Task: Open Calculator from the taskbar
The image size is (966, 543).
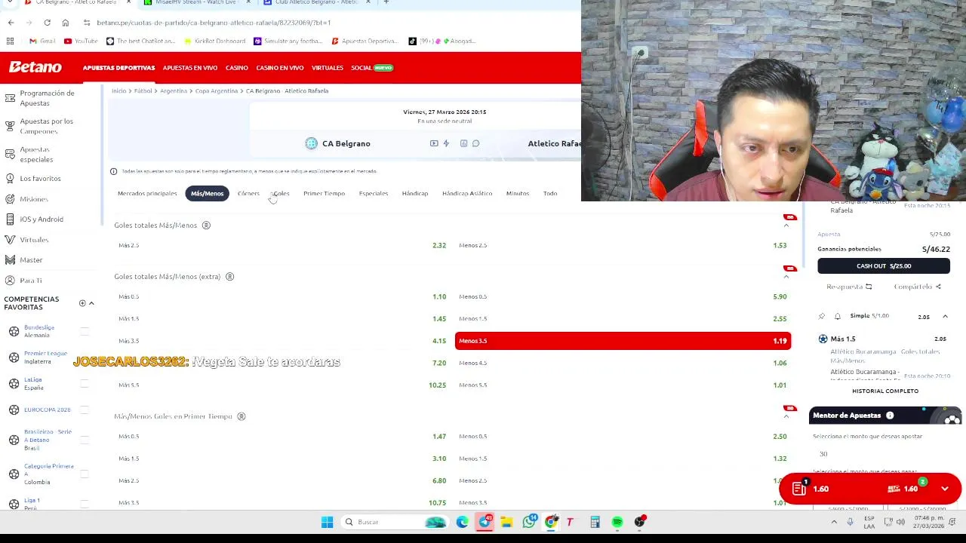Action: coord(595,522)
